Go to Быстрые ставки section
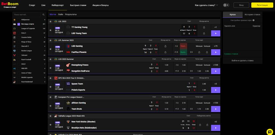The image size is (275, 135). (78, 5)
